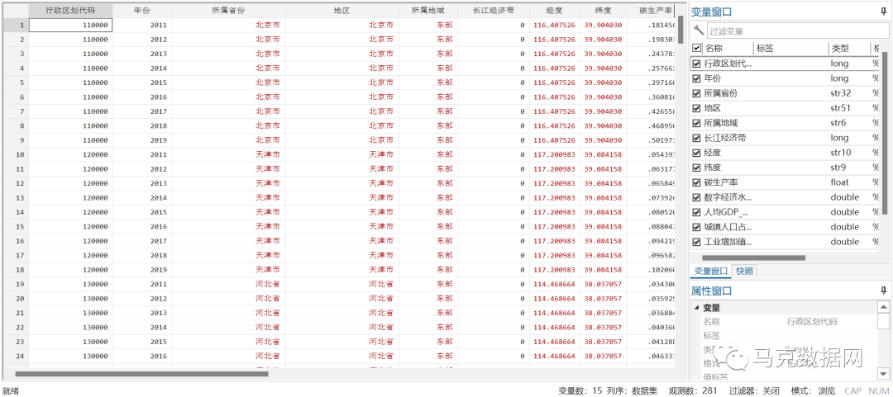893x397 pixels.
Task: Select 117.200983 longitude cell in row 14
Action: tap(555, 211)
